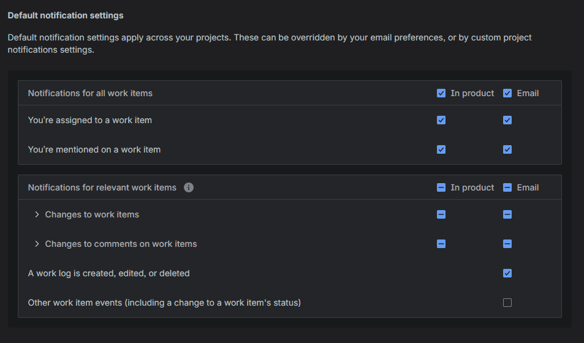
Task: Click the Changes to work items label
Action: point(92,214)
